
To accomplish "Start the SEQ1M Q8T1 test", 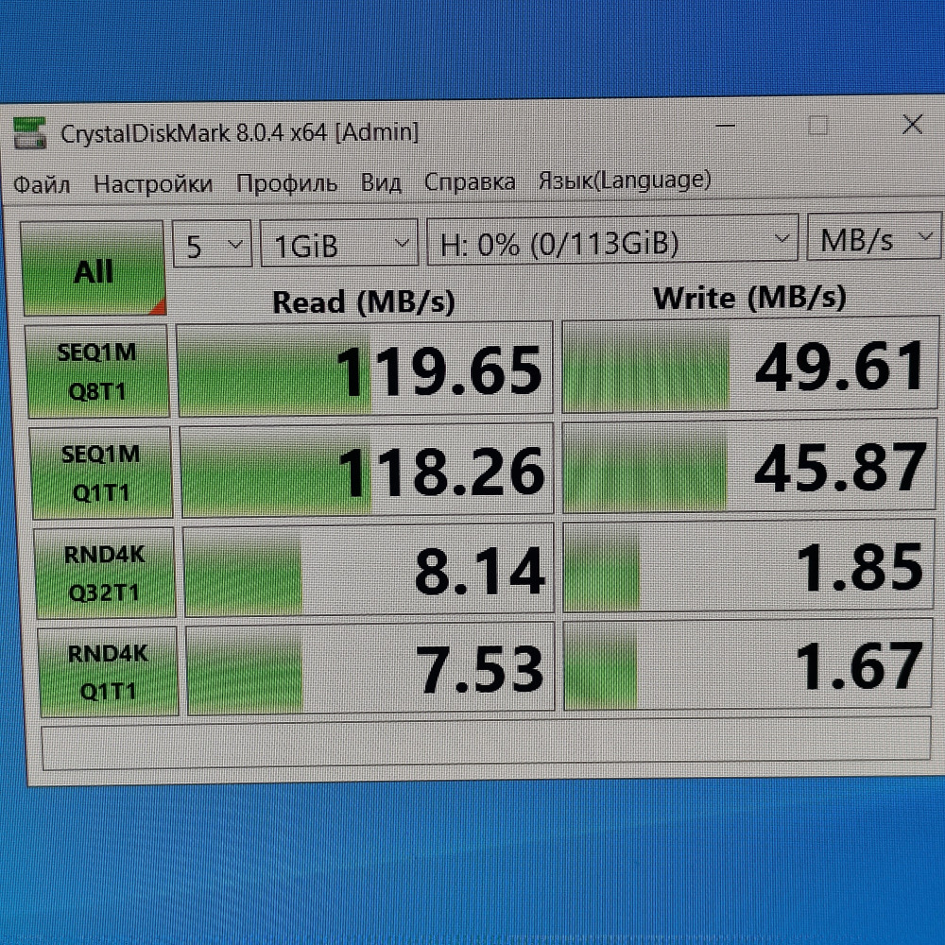I will point(97,371).
